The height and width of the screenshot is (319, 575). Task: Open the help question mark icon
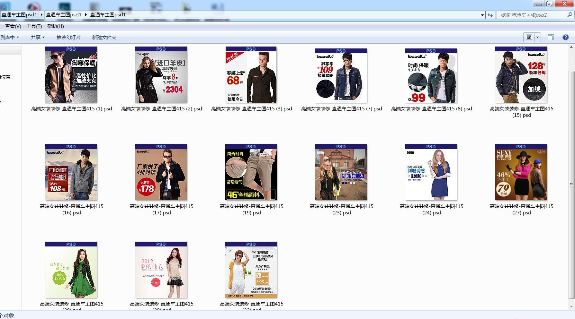[x=565, y=38]
